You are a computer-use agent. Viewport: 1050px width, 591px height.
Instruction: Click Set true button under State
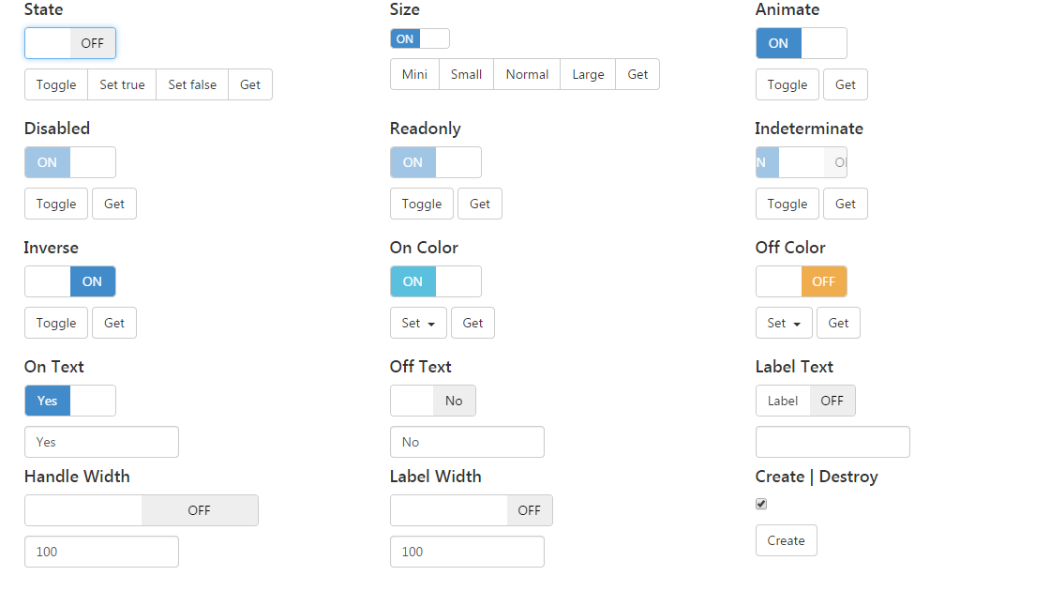point(122,84)
